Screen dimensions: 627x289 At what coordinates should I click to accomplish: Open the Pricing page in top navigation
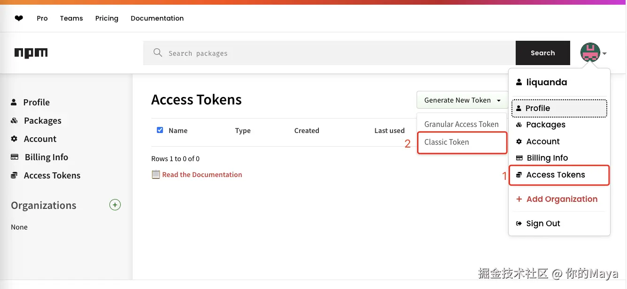(107, 18)
